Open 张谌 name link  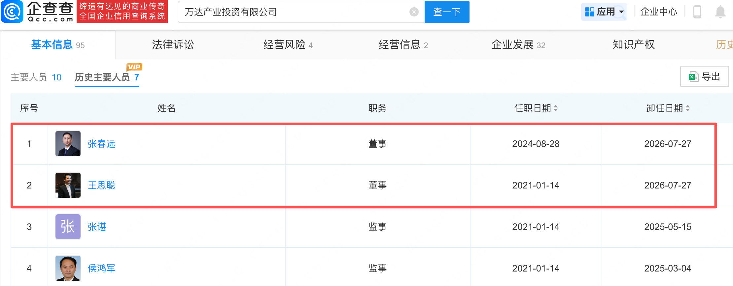click(97, 227)
